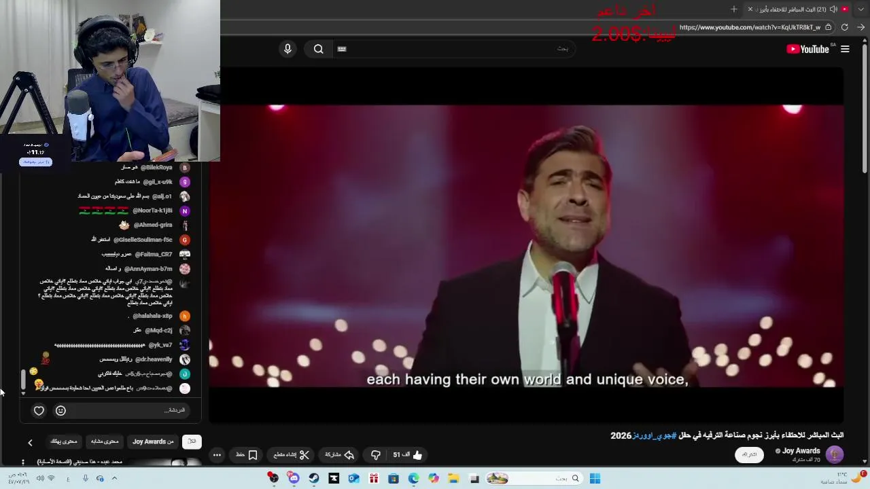Create a clip with the scissors button
Screen dimensions: 870x489
(291, 455)
